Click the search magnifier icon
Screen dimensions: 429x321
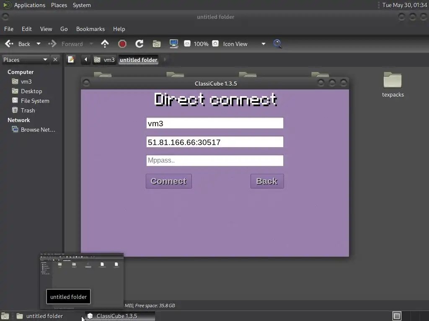277,43
